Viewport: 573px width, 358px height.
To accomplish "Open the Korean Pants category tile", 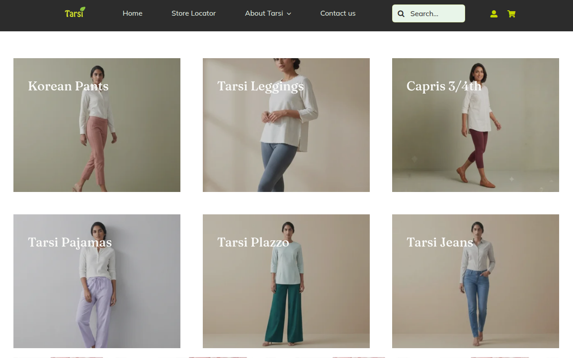I will tap(97, 125).
